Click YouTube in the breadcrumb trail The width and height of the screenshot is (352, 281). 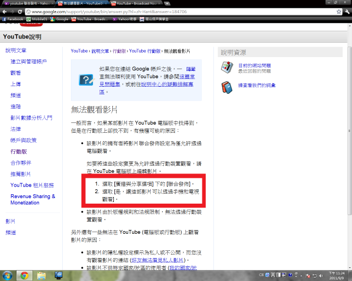click(x=79, y=51)
